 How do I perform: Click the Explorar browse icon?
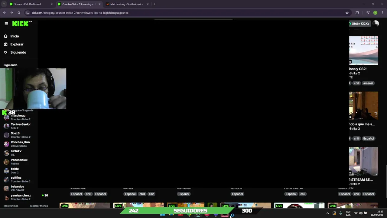[5, 44]
